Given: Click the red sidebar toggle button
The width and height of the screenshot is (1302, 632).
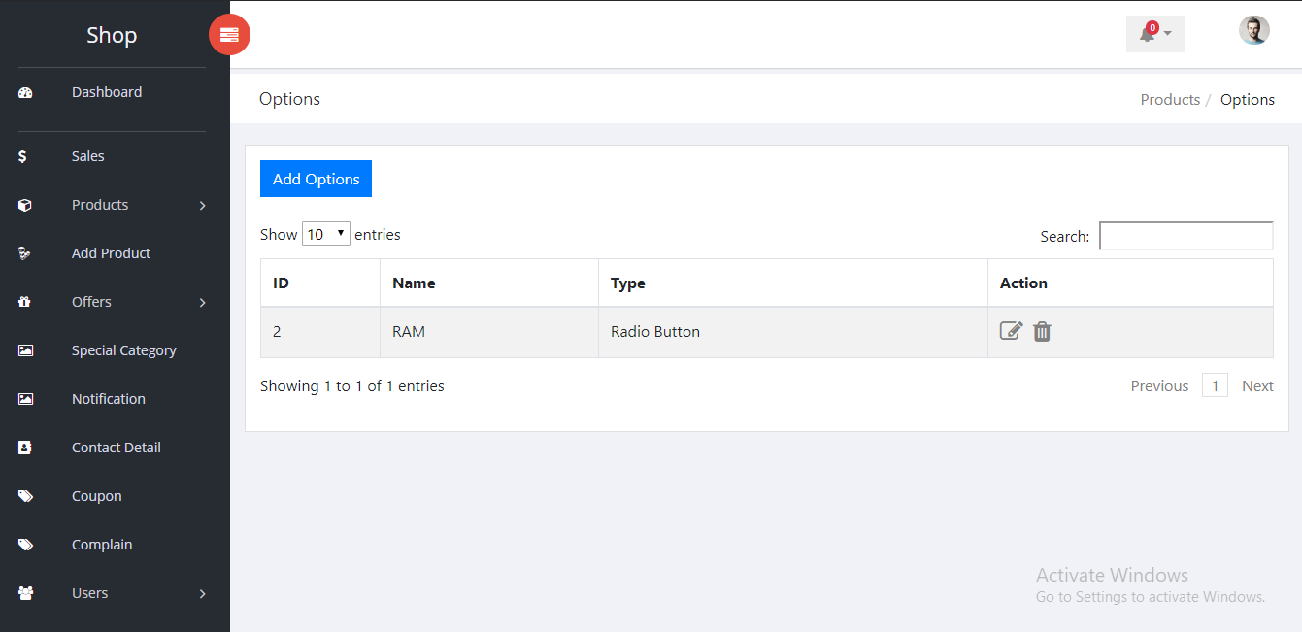Looking at the screenshot, I should pos(229,35).
